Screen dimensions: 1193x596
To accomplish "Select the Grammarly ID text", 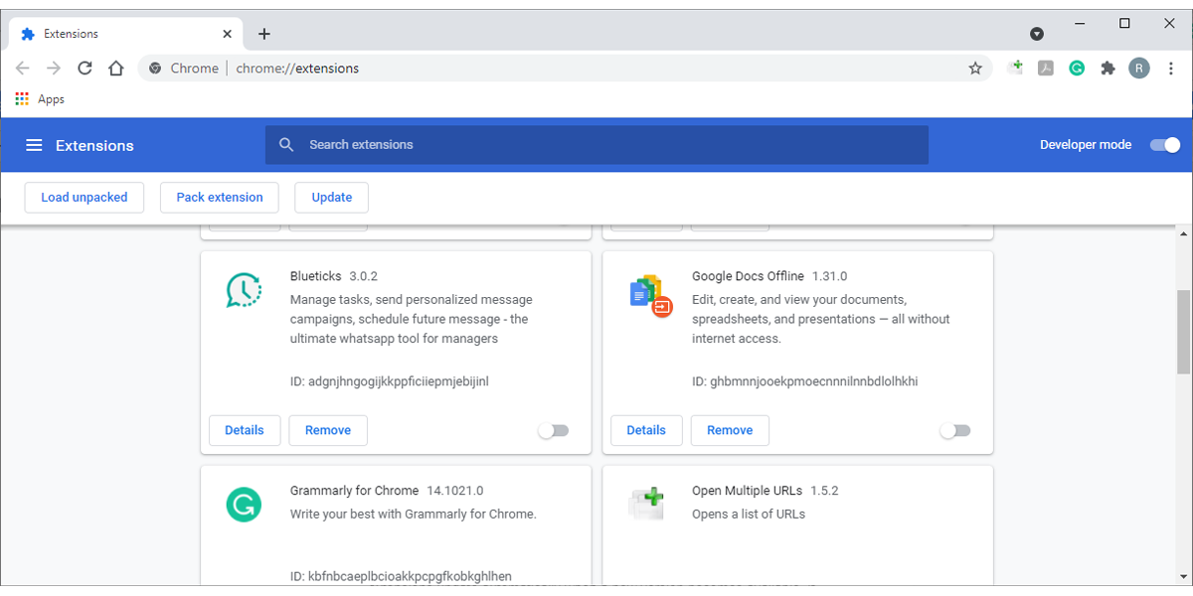I will pyautogui.click(x=401, y=576).
